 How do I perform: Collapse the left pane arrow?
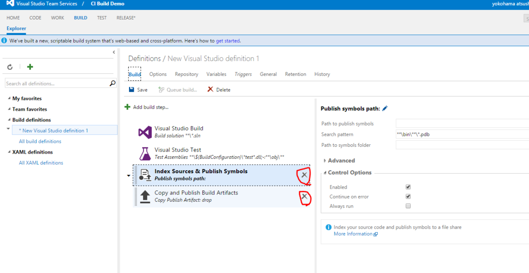(114, 52)
